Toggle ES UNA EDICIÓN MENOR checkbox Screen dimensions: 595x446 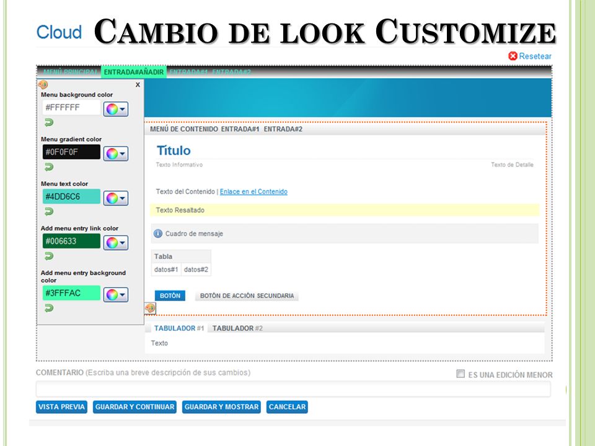[x=461, y=374]
